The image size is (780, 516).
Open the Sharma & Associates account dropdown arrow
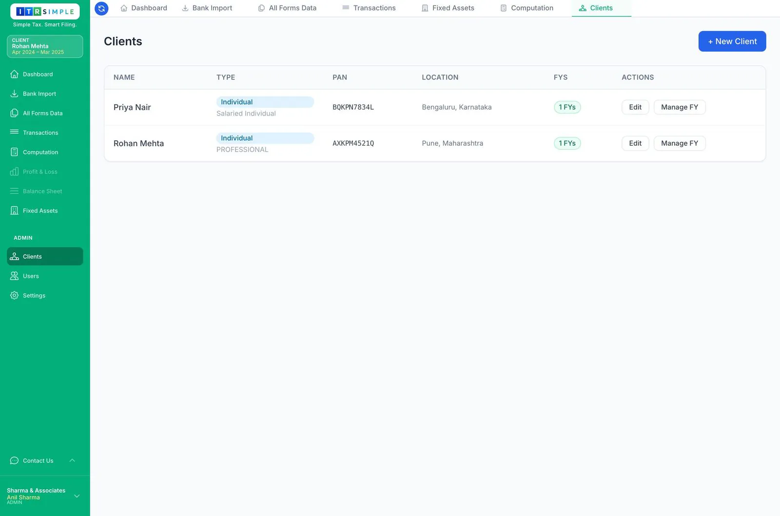[x=77, y=496]
